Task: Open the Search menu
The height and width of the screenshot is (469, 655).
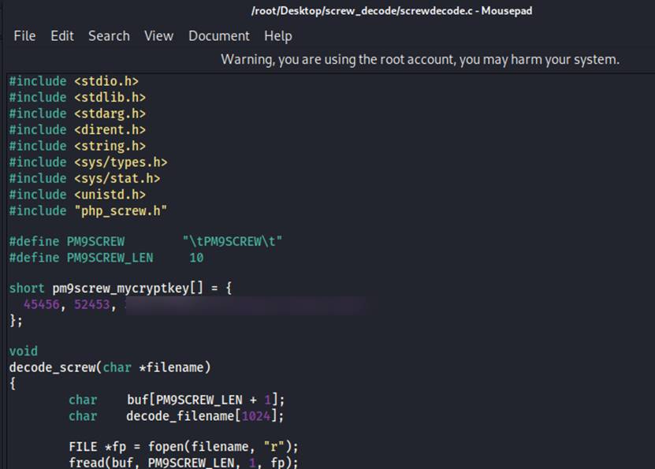Action: [109, 36]
